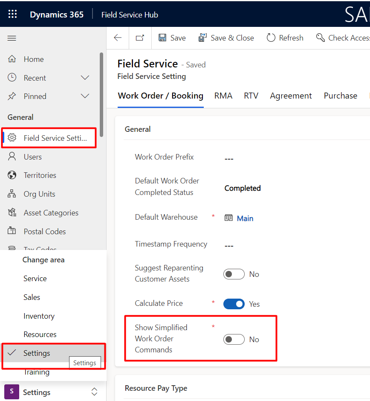Image resolution: width=370 pixels, height=401 pixels.
Task: Open Territories in the site map
Action: 40,175
